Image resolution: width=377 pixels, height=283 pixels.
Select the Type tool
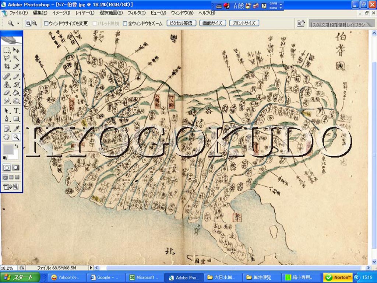(x=16, y=111)
